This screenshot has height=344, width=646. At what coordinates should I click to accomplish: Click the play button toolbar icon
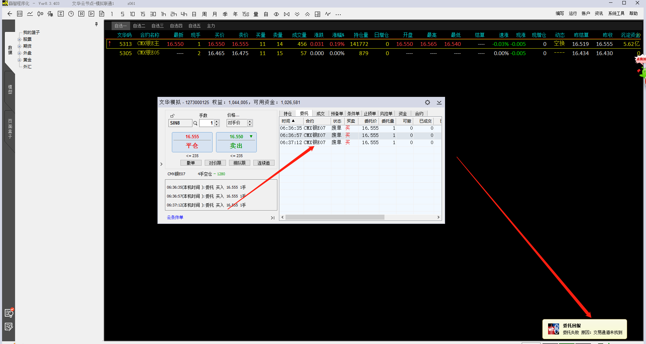(x=91, y=14)
